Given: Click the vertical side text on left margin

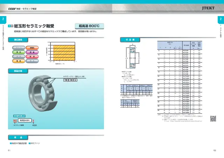Looking at the screenshot, I should pyautogui.click(x=3, y=37).
